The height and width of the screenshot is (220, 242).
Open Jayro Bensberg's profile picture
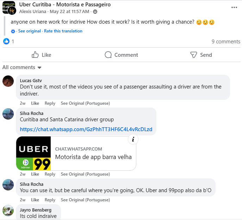tap(8, 210)
